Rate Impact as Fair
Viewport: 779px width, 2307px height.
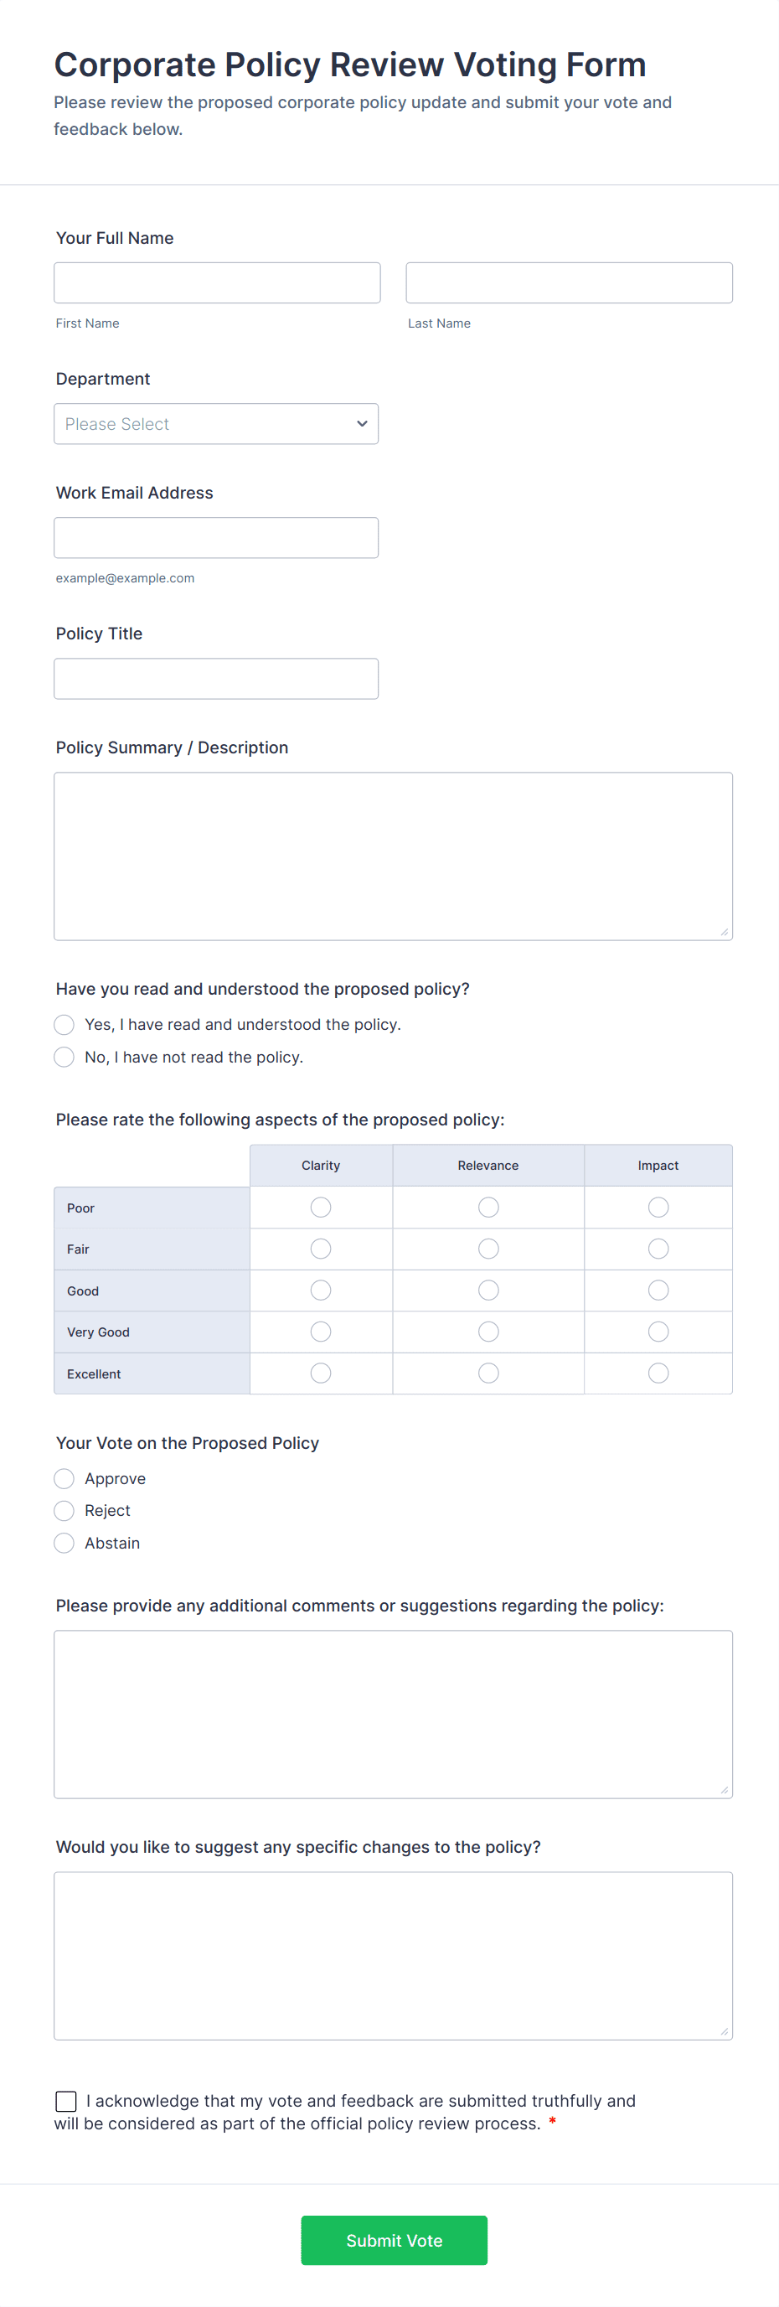point(658,1249)
